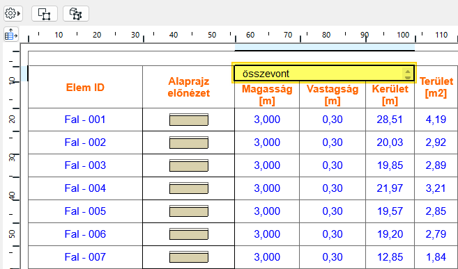Click the area value 2,92

pyautogui.click(x=436, y=142)
